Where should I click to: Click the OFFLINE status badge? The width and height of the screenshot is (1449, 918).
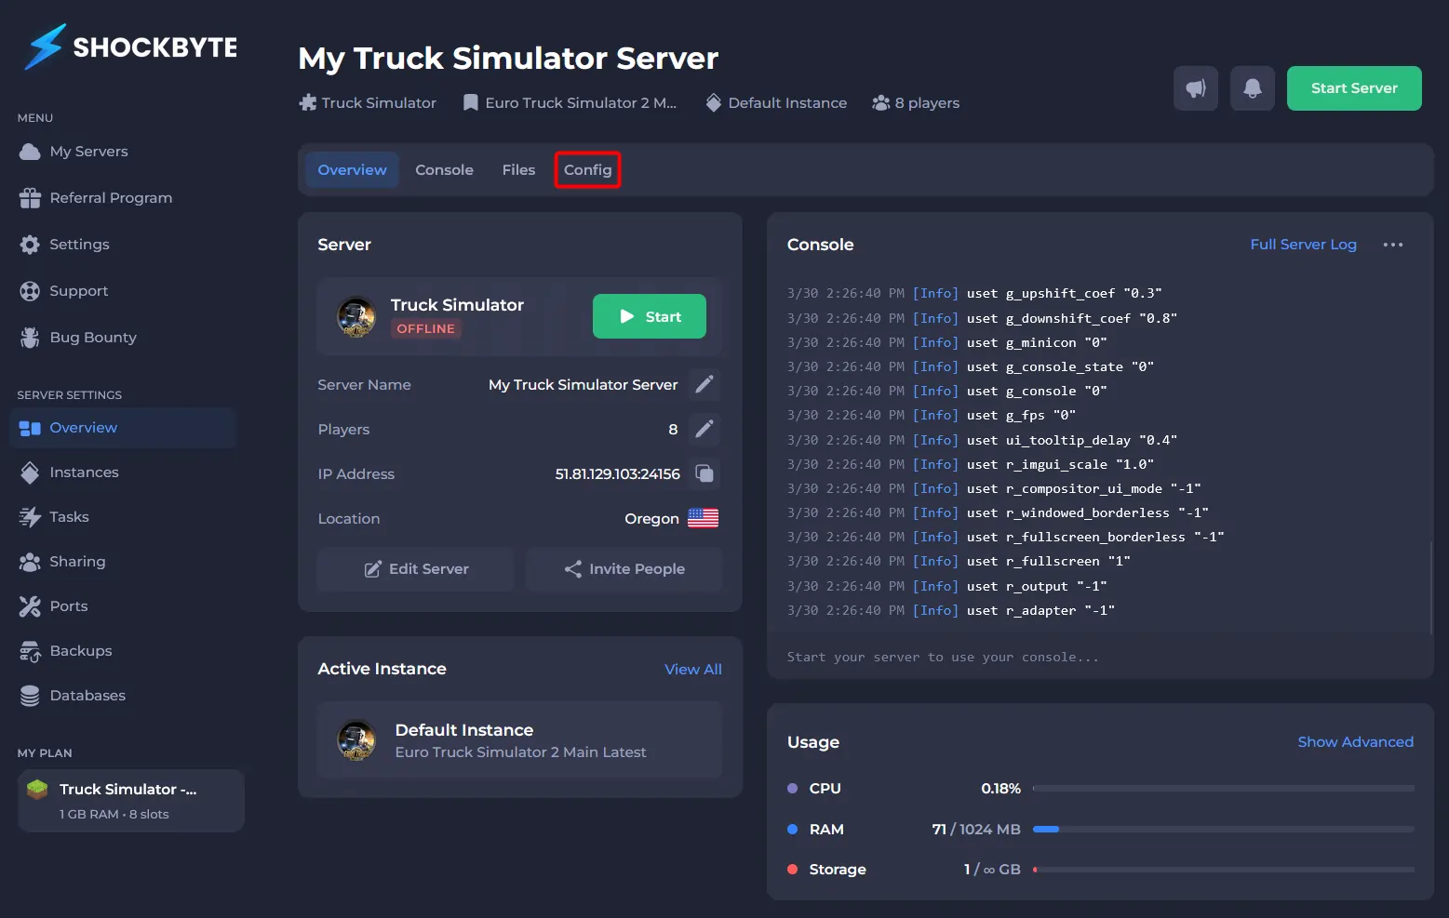[x=426, y=329]
